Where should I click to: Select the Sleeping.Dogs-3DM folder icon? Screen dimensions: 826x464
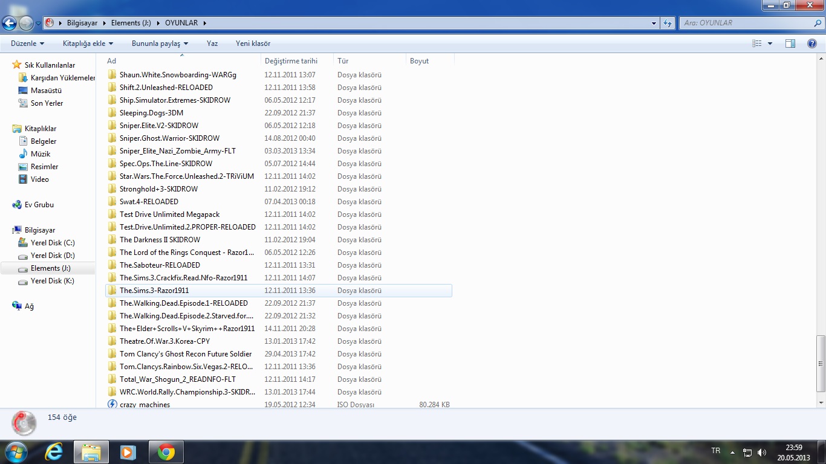pos(112,113)
